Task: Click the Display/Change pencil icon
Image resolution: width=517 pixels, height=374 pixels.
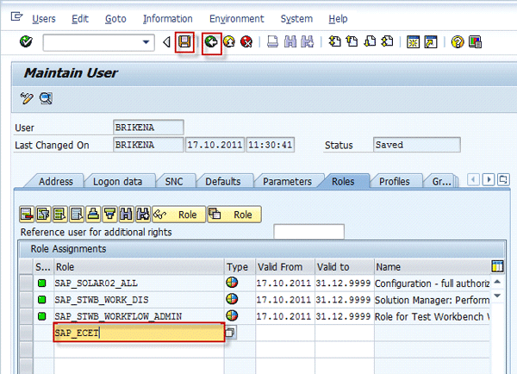Action: point(27,98)
